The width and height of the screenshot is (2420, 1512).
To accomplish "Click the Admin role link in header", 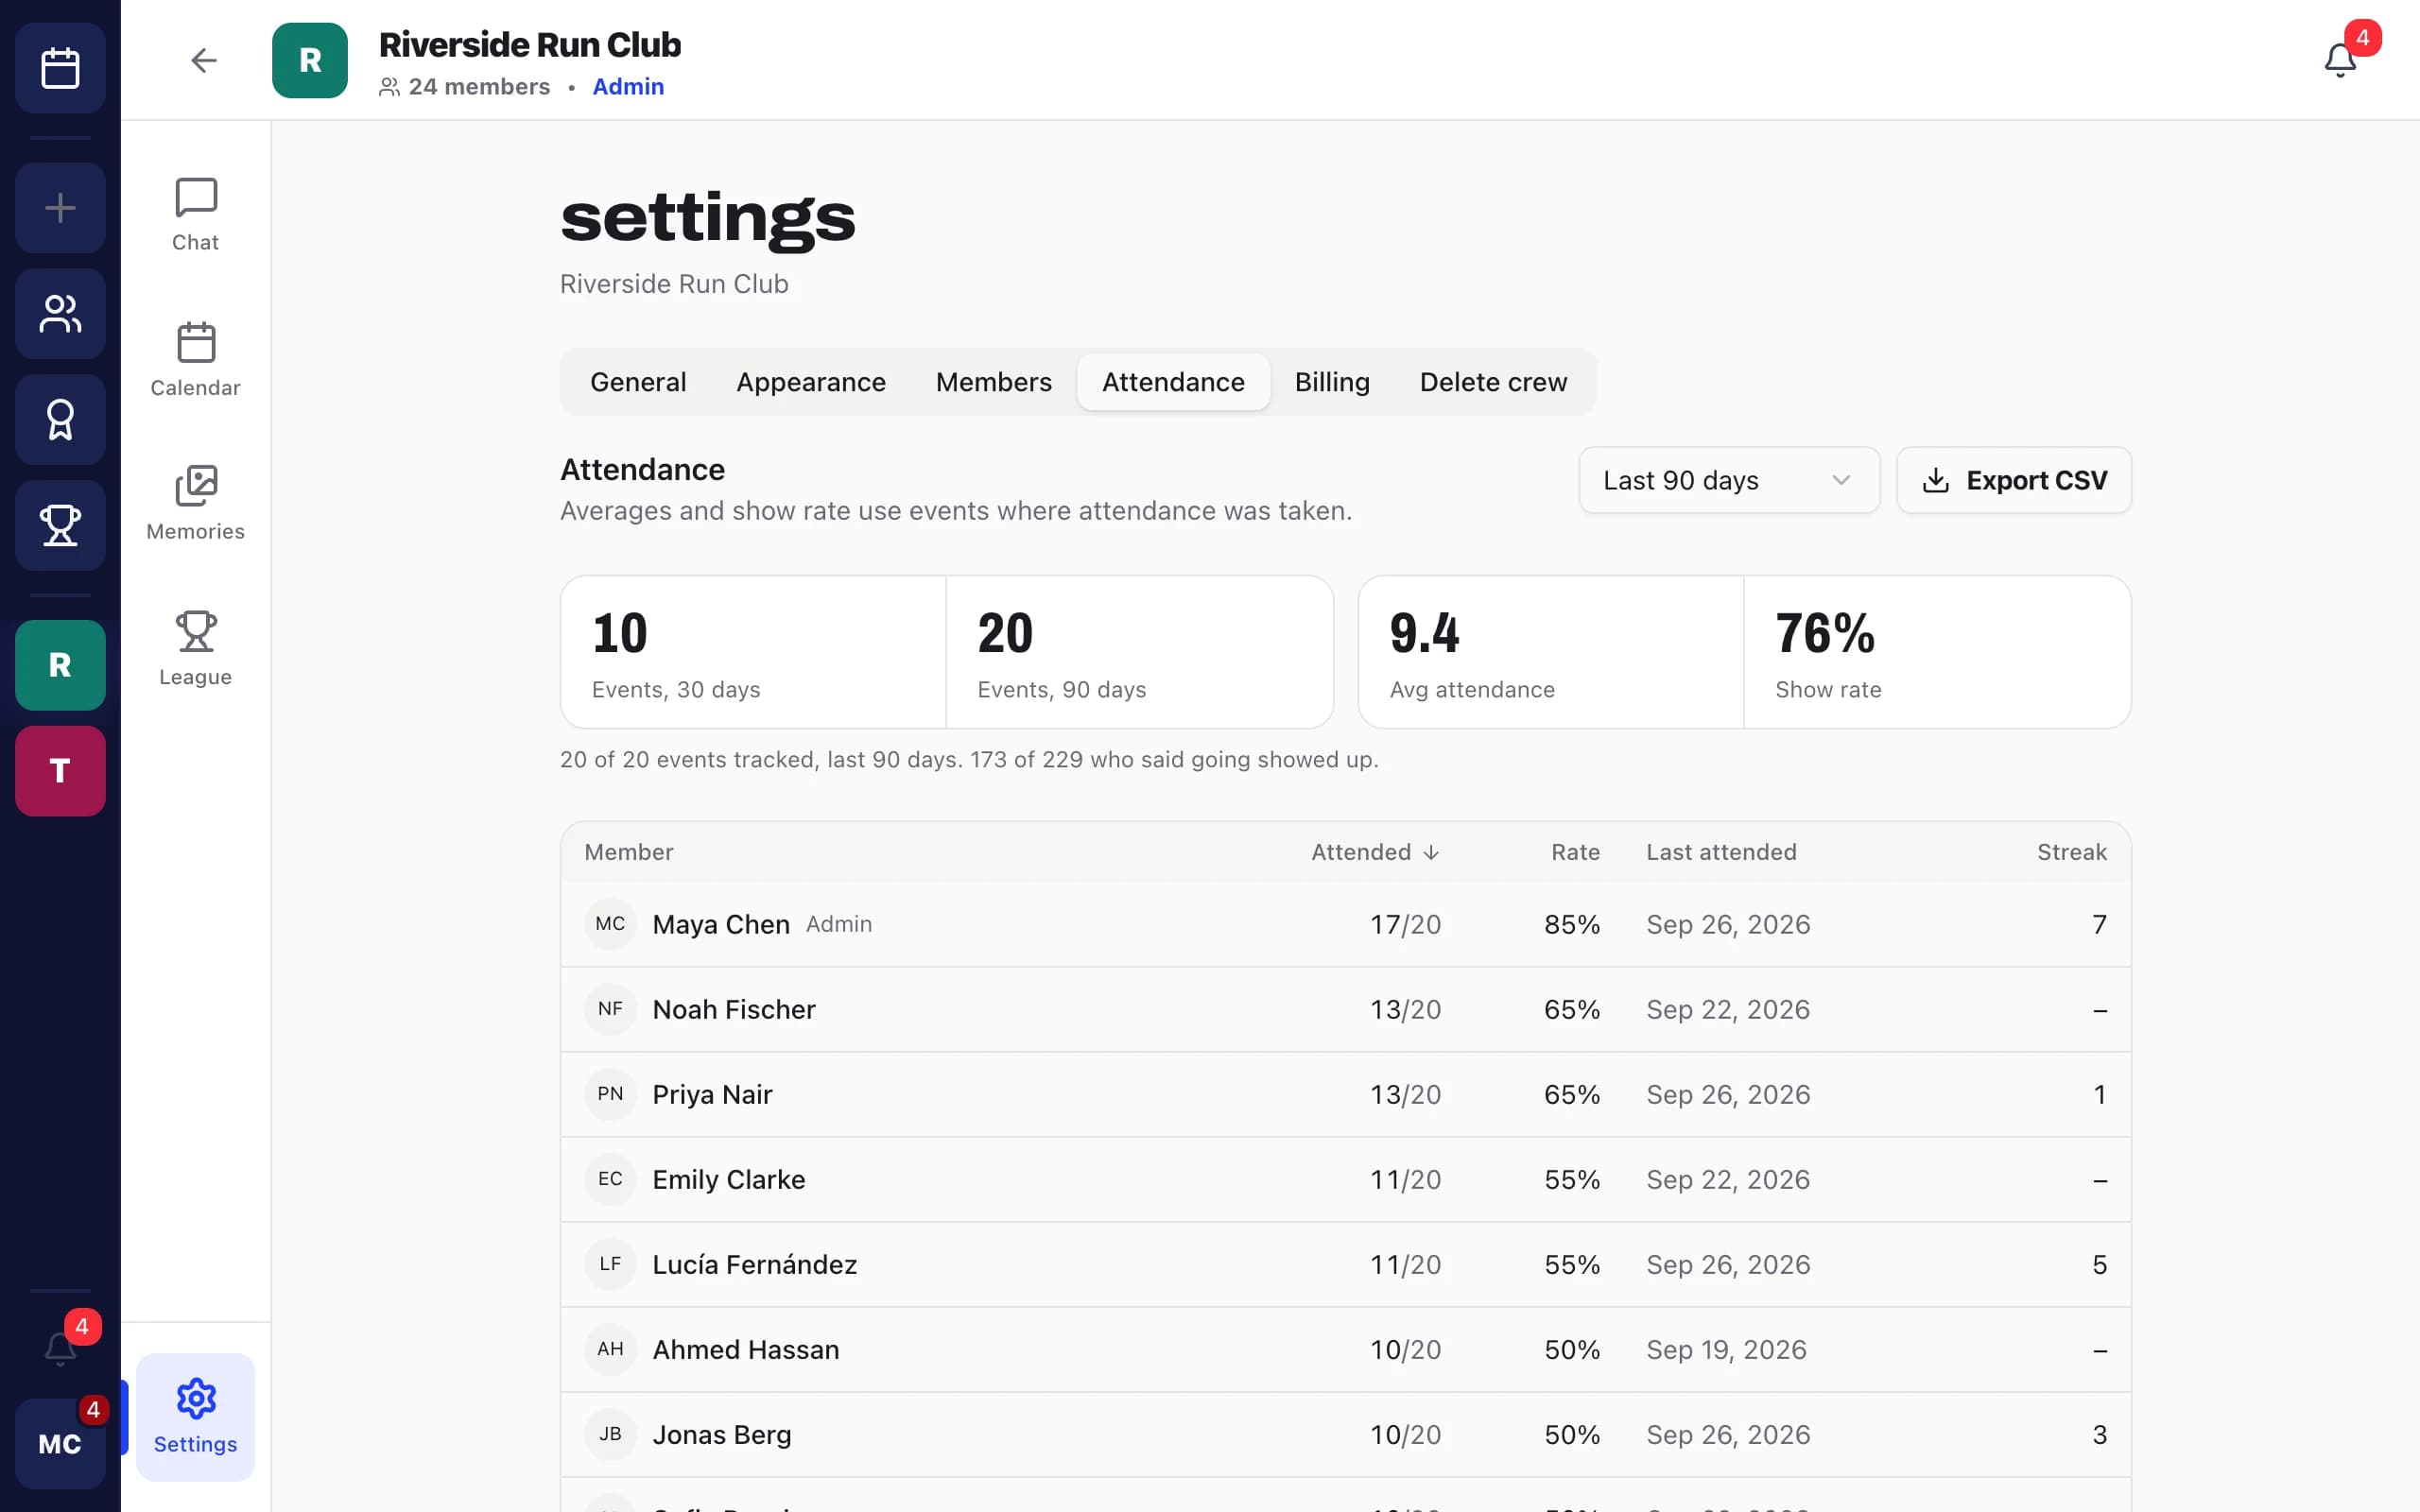I will pos(628,87).
